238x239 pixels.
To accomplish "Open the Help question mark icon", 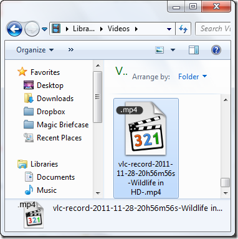I will pyautogui.click(x=216, y=50).
